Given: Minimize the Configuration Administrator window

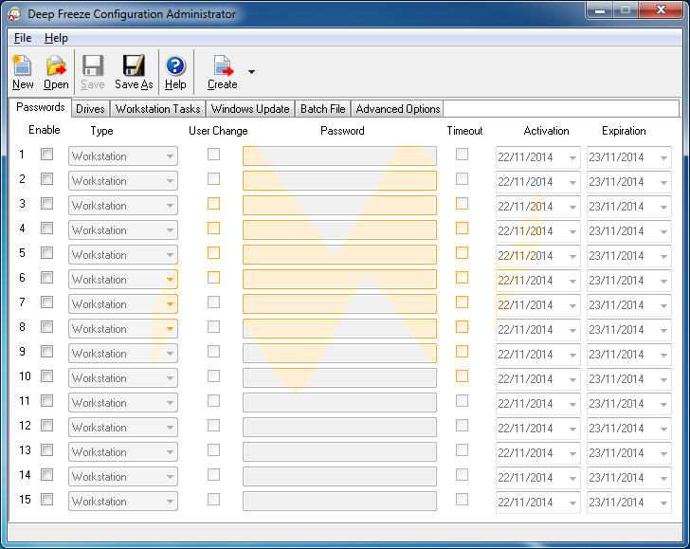Looking at the screenshot, I should [x=599, y=10].
